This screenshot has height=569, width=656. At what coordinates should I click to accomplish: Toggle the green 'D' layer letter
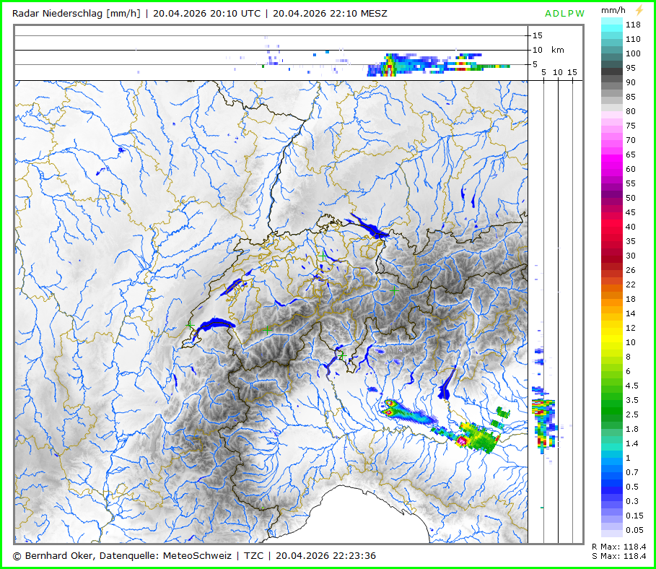coord(556,14)
